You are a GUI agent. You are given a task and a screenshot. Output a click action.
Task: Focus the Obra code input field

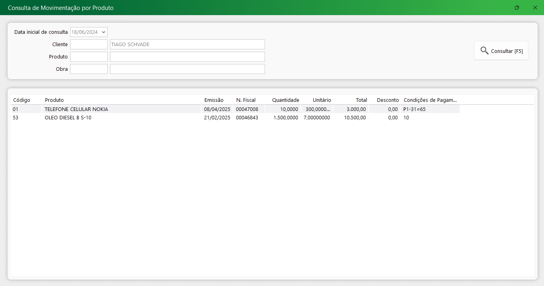point(88,69)
